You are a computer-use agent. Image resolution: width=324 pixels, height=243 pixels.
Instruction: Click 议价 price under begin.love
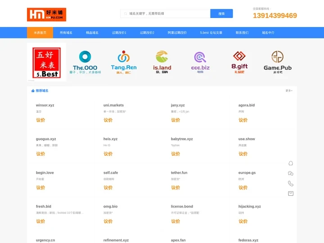click(40, 187)
